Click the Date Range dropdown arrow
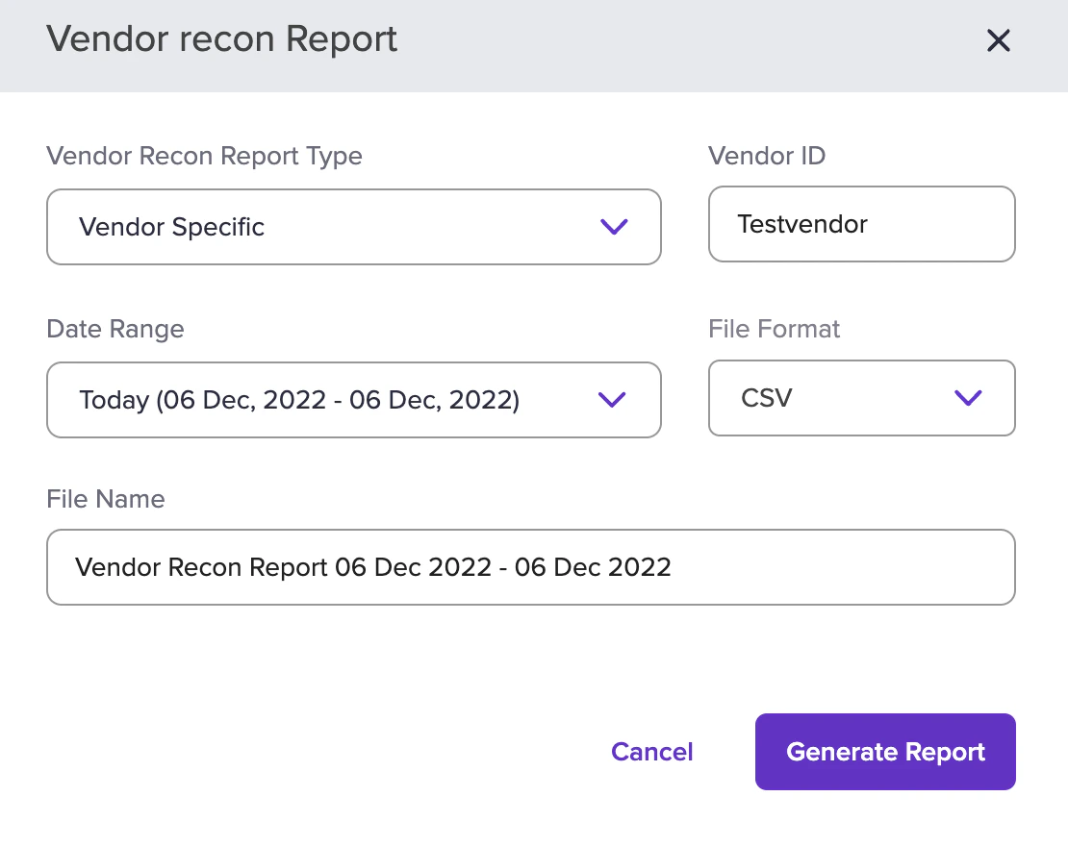Screen dimensions: 1068x846 (612, 399)
